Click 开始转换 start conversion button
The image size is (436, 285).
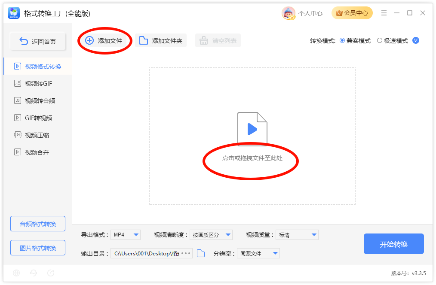pyautogui.click(x=394, y=244)
